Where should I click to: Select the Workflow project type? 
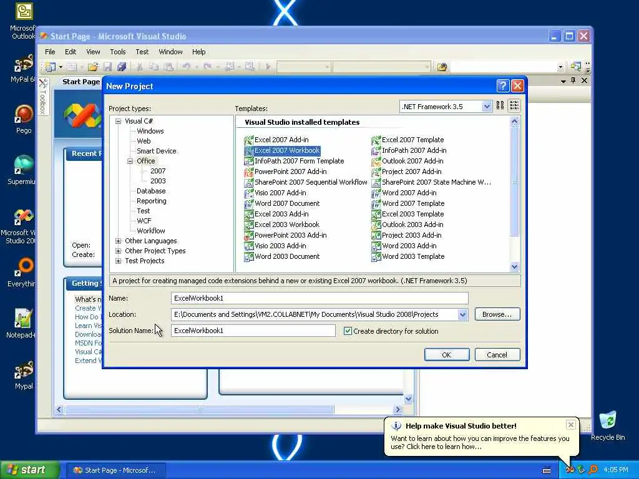click(151, 231)
